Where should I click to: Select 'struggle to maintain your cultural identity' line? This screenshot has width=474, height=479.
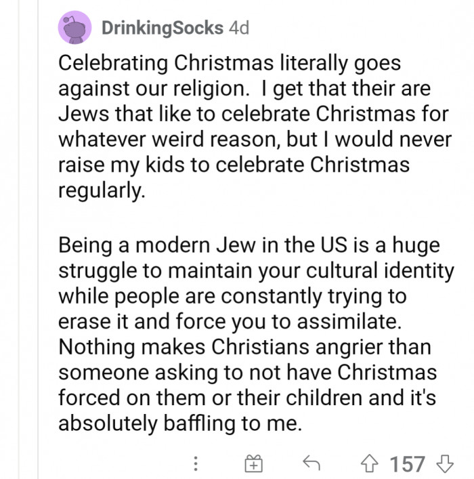256,271
